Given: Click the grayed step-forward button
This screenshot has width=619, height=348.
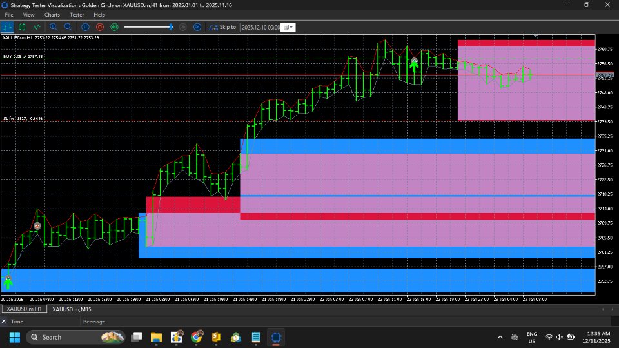Looking at the screenshot, I should (182, 27).
